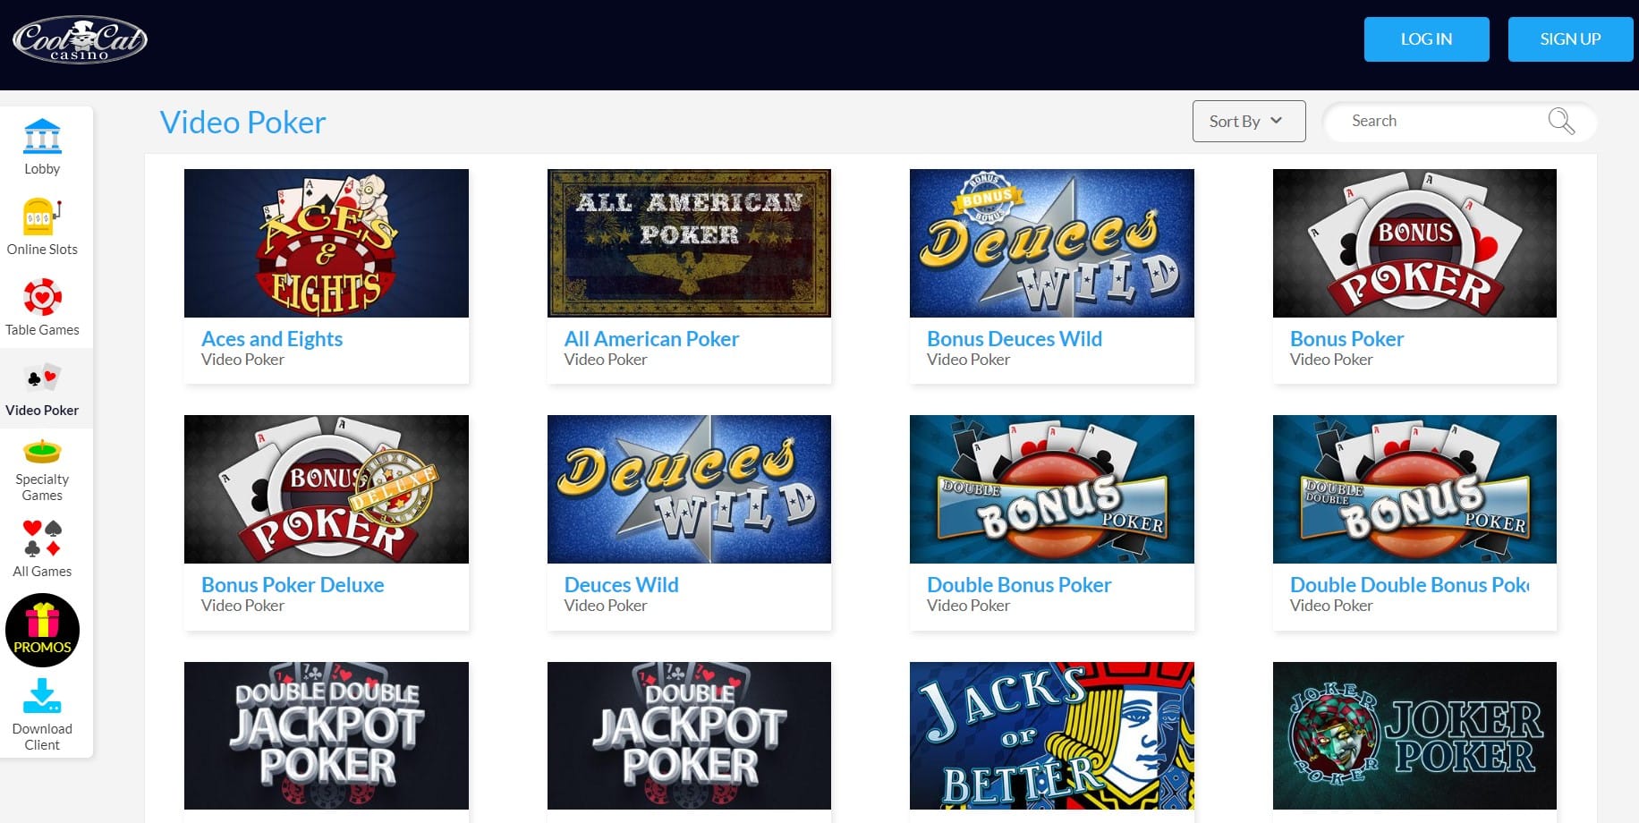Open the Double Jackpot Poker thumbnail

(x=689, y=735)
